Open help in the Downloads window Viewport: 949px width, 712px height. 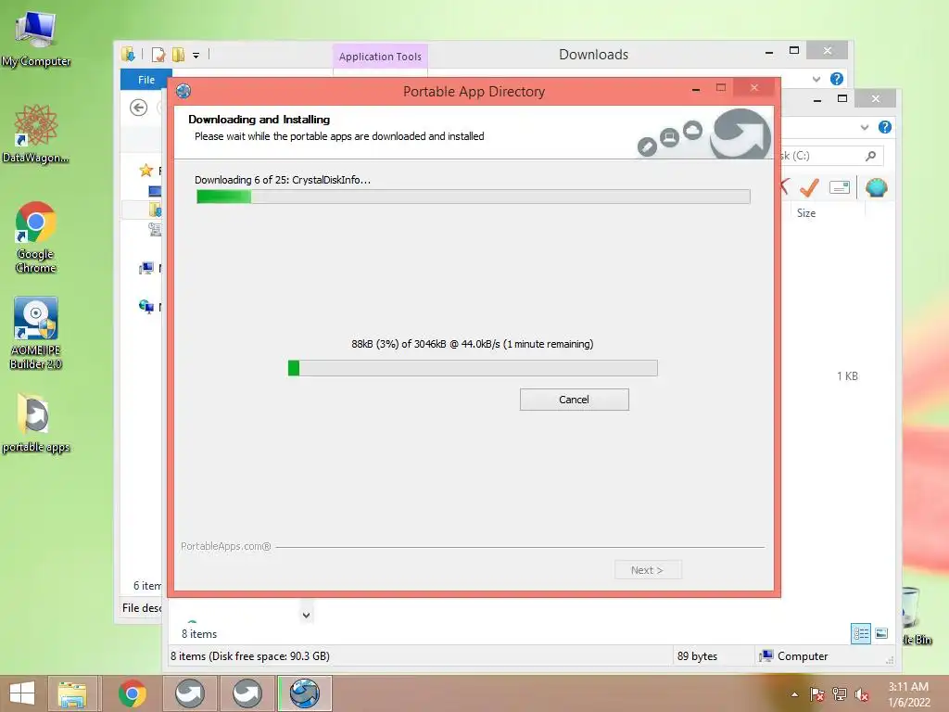coord(837,79)
